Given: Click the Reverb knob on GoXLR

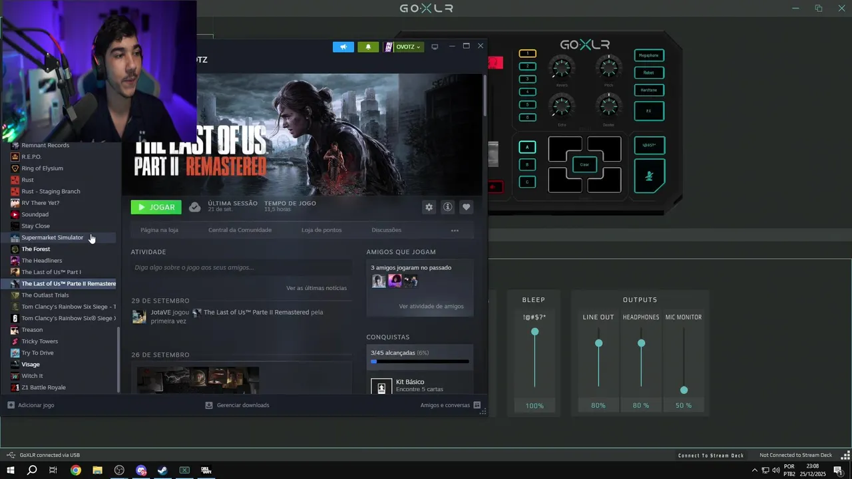Looking at the screenshot, I should 562,67.
